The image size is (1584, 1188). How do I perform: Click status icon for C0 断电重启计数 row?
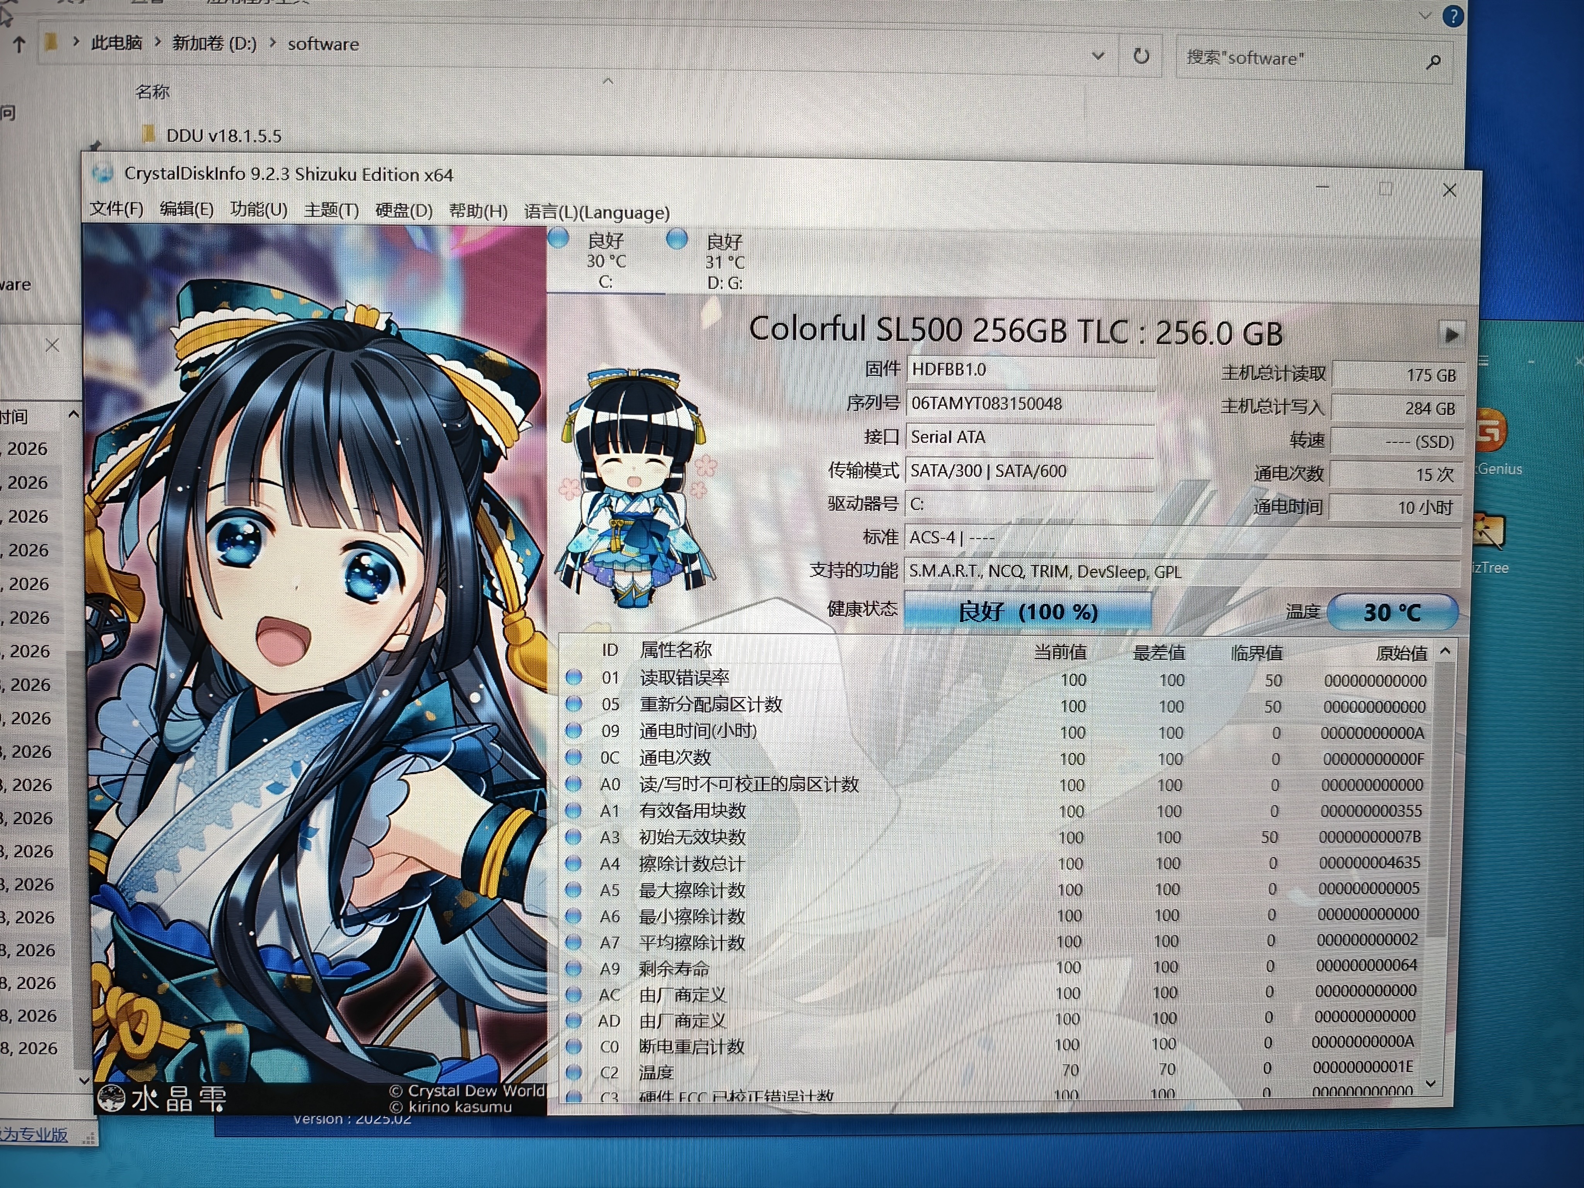click(x=574, y=1046)
